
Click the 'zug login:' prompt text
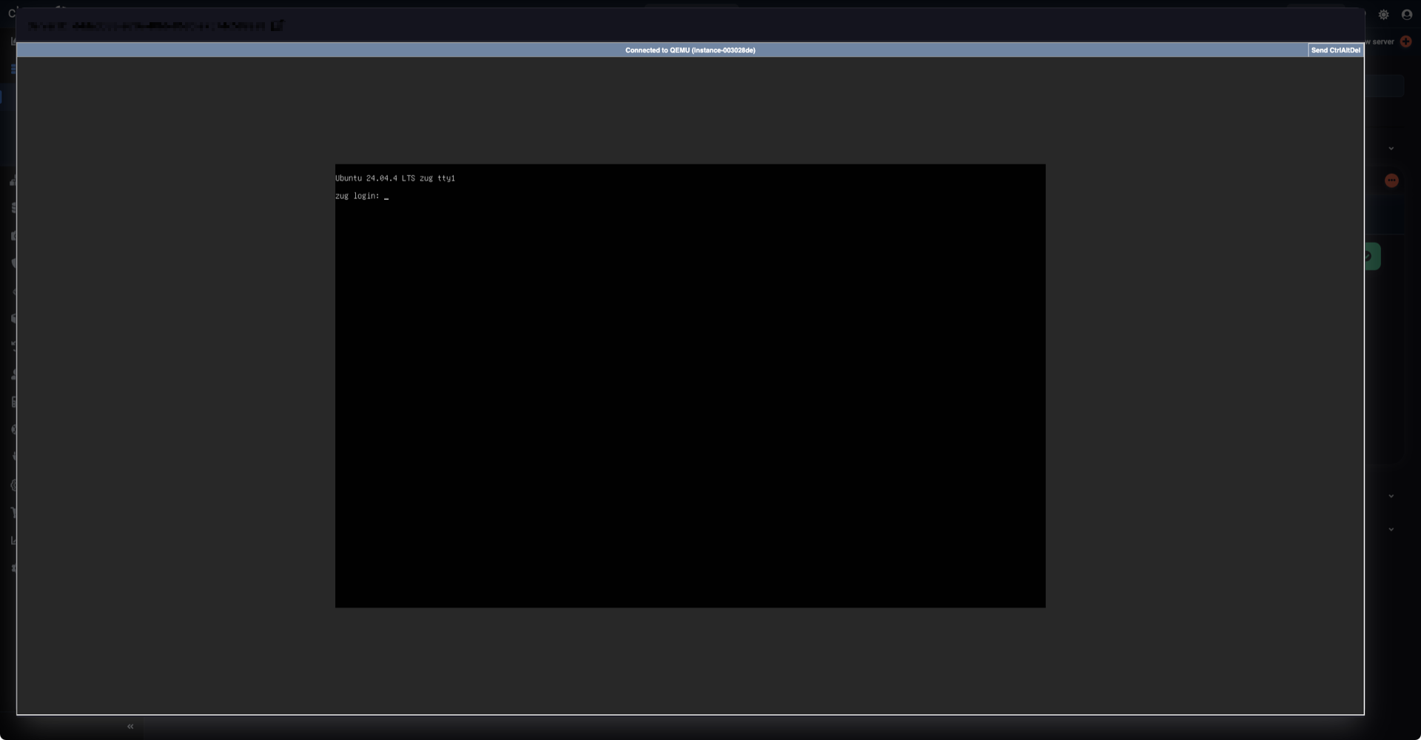pos(357,196)
